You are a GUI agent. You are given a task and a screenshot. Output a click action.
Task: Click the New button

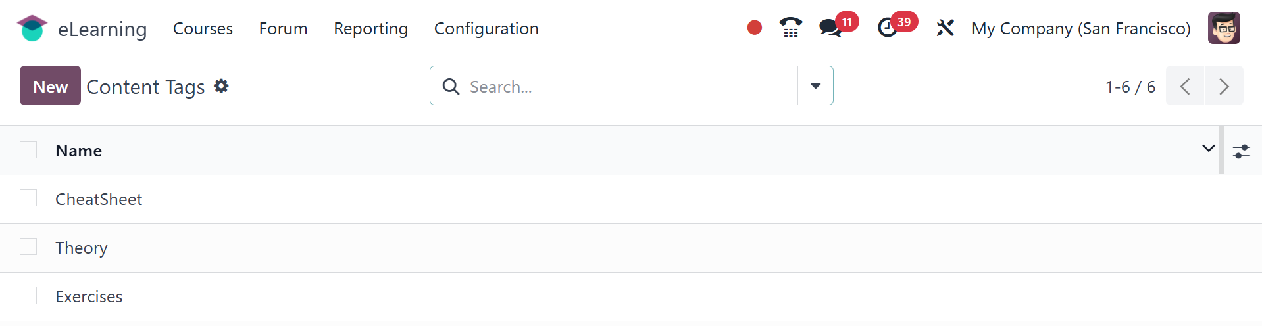click(x=50, y=86)
